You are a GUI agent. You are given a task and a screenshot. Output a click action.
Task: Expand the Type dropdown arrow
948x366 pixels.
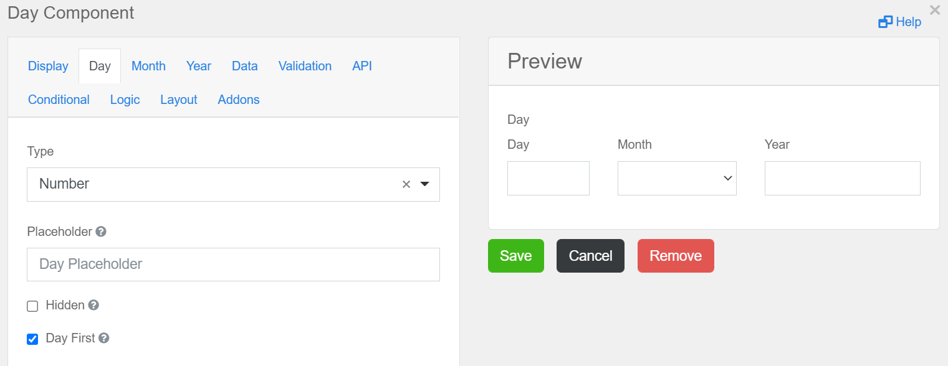425,184
